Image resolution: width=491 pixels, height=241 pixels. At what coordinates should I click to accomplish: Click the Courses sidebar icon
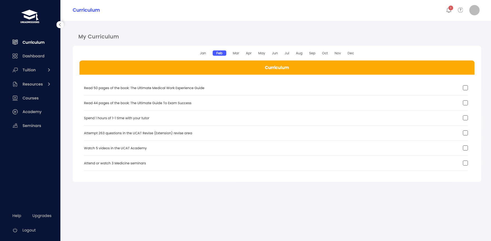click(15, 98)
